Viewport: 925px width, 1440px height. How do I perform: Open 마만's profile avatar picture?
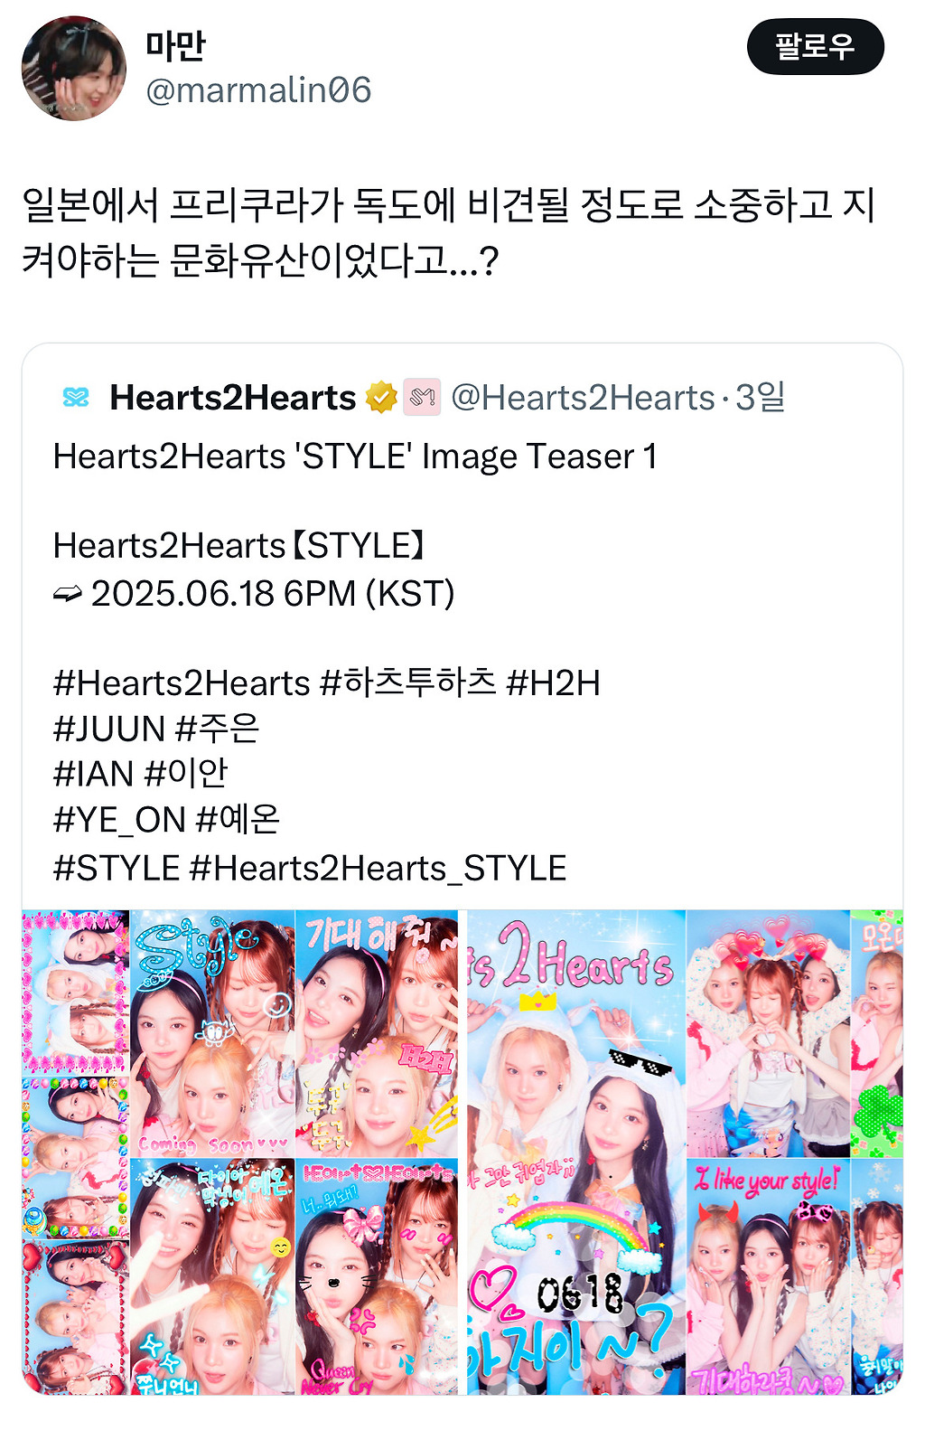click(74, 69)
